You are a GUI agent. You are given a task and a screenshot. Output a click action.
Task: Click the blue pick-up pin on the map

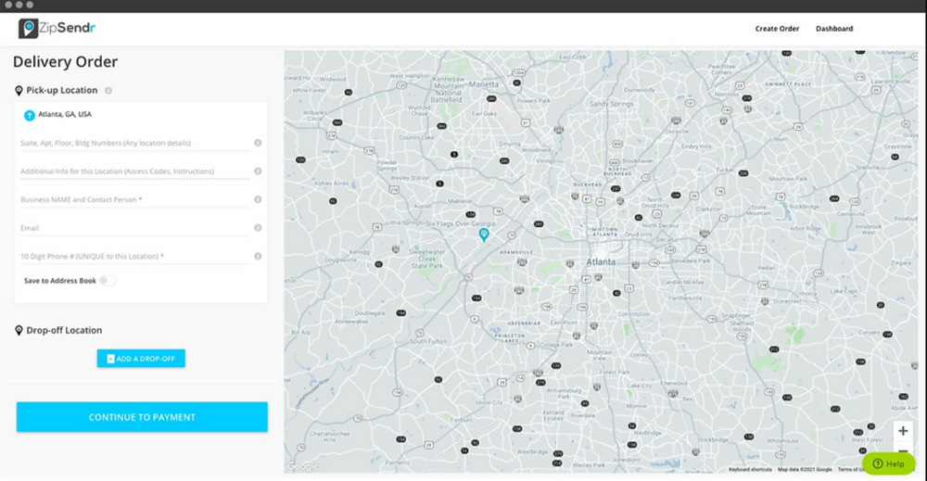click(484, 234)
